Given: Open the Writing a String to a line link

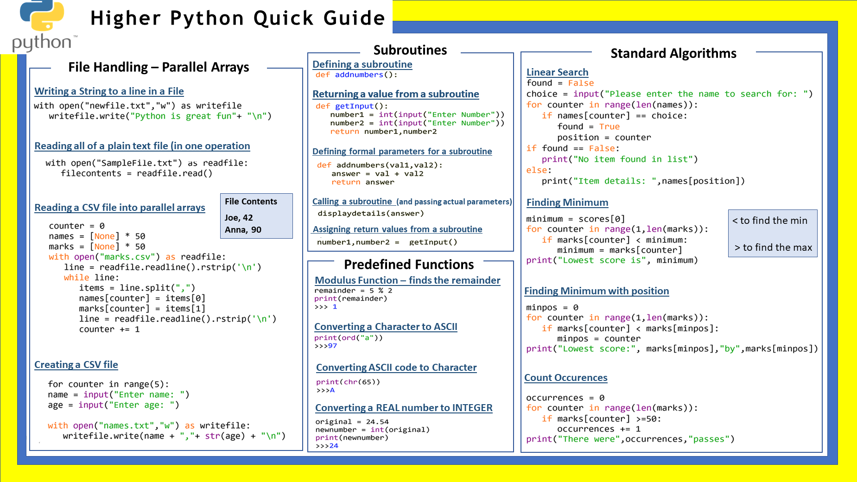Looking at the screenshot, I should pos(109,91).
